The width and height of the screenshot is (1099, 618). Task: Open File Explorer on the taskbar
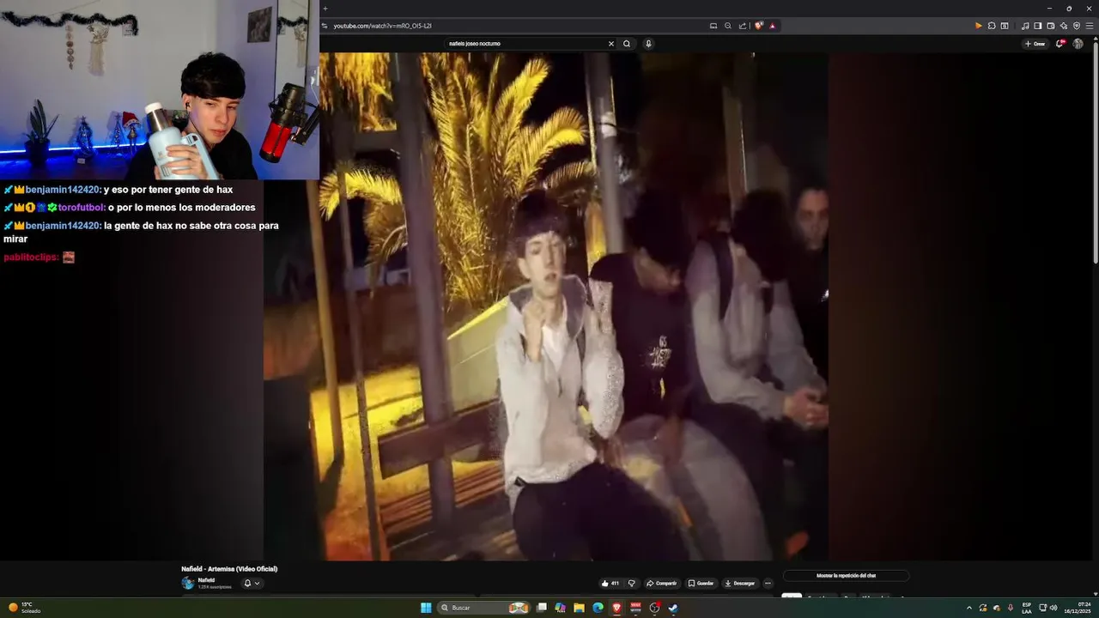[580, 608]
